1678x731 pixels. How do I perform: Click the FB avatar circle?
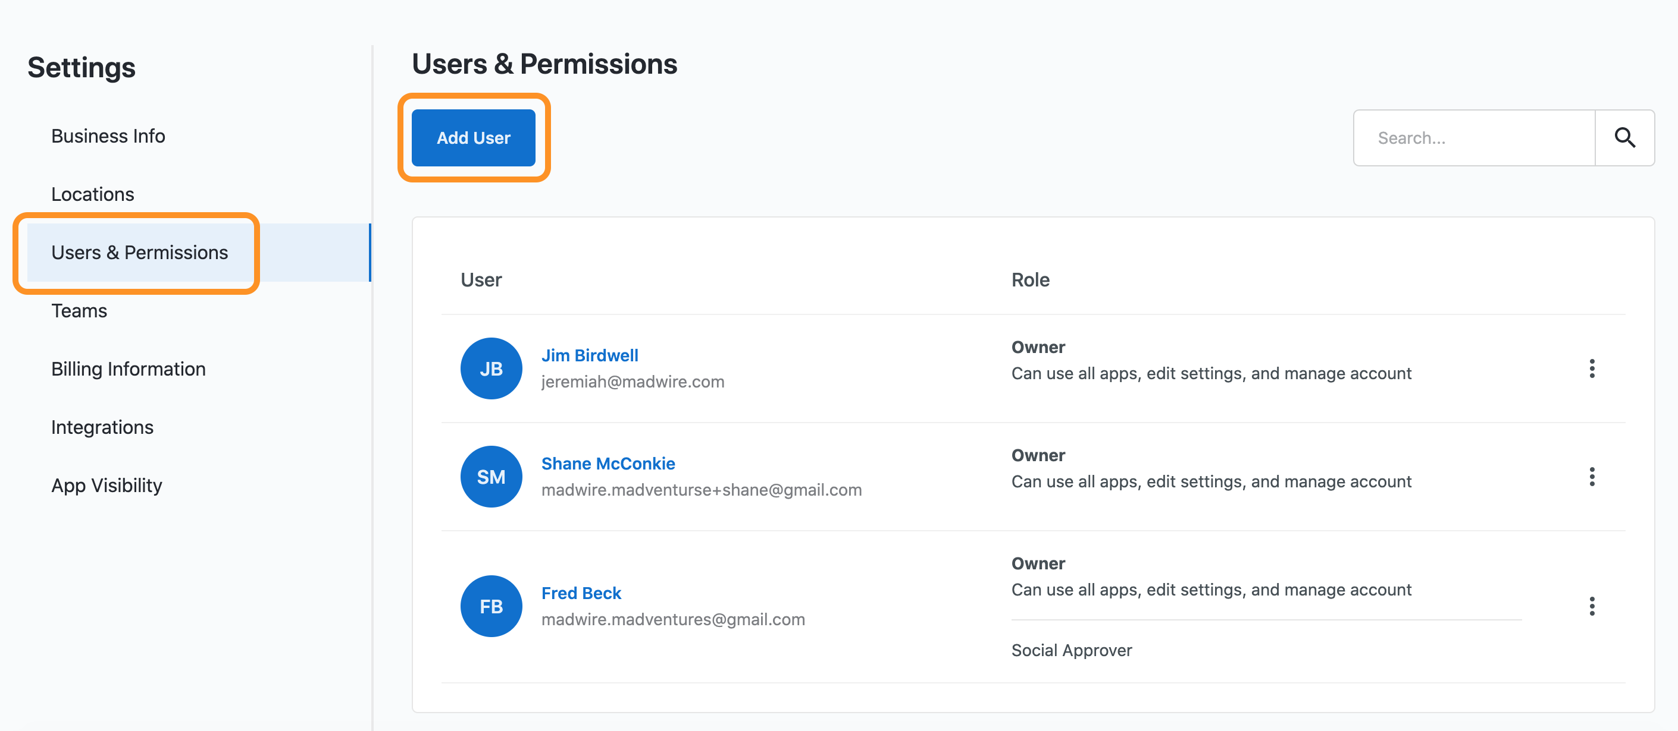(491, 606)
